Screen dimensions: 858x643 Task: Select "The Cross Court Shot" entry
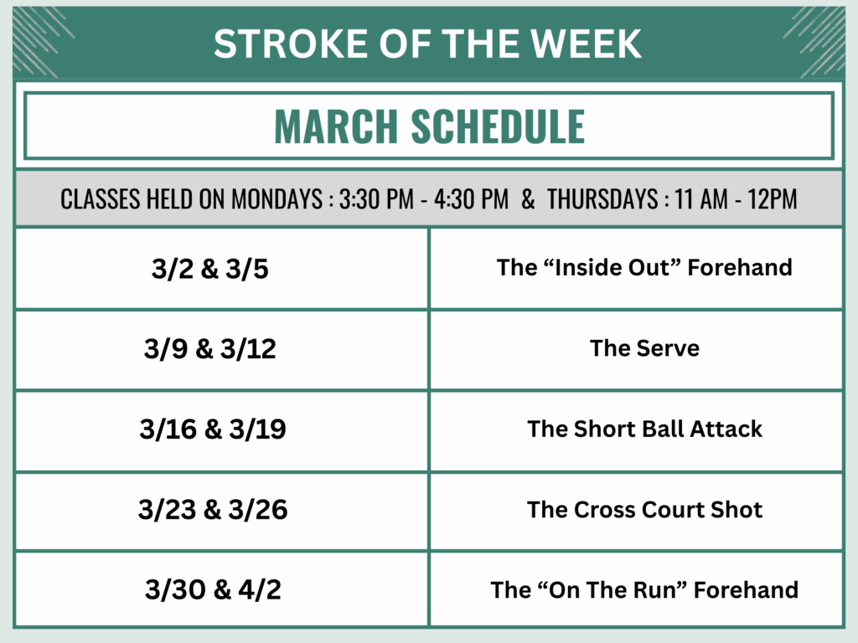coord(643,510)
